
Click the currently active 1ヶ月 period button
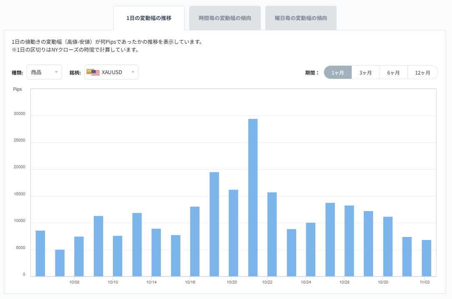pyautogui.click(x=337, y=72)
